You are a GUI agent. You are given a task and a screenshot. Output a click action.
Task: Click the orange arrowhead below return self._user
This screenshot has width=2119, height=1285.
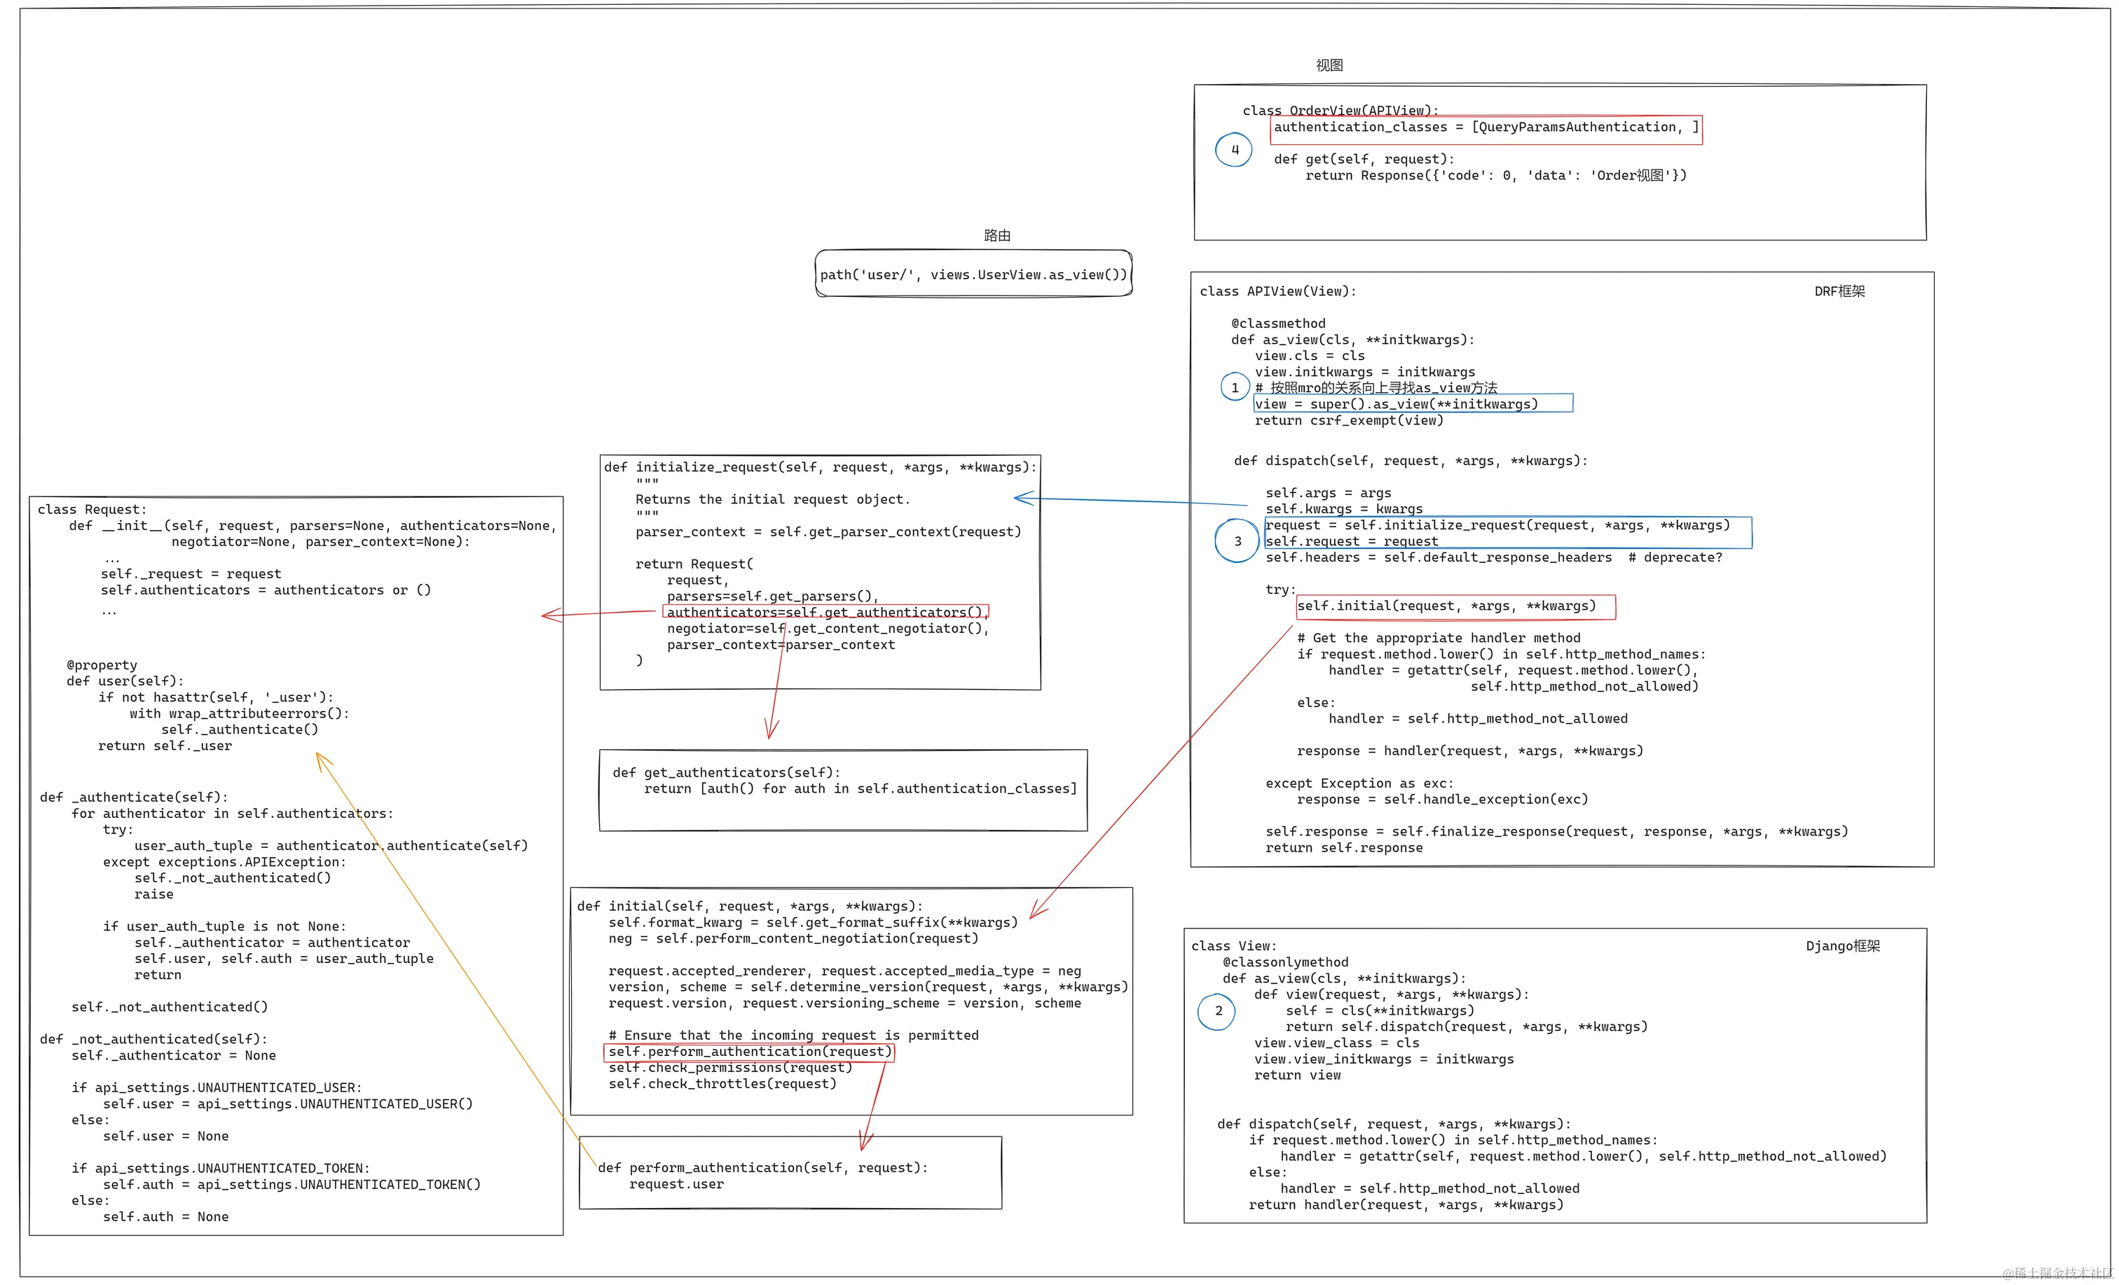click(x=321, y=760)
